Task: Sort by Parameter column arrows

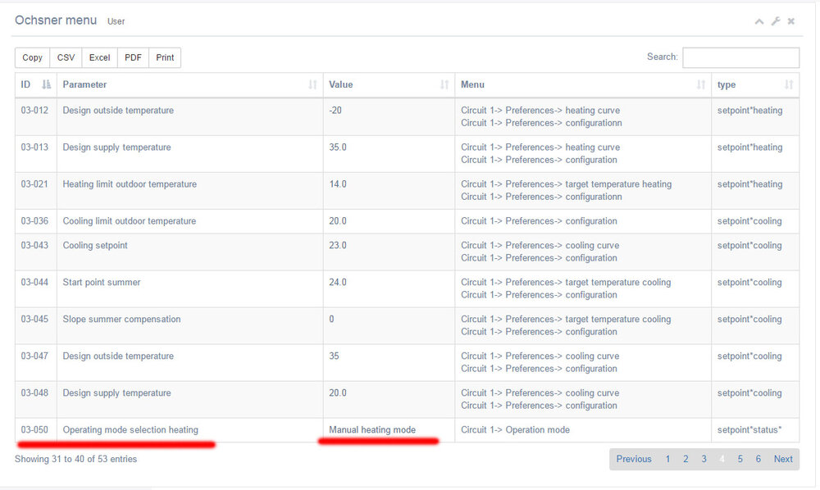Action: [312, 84]
